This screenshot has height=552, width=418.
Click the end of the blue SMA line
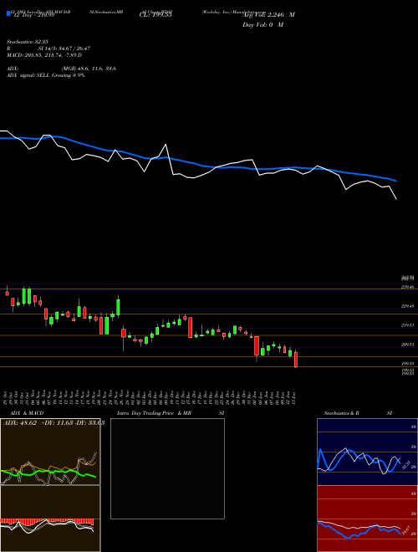coord(396,181)
